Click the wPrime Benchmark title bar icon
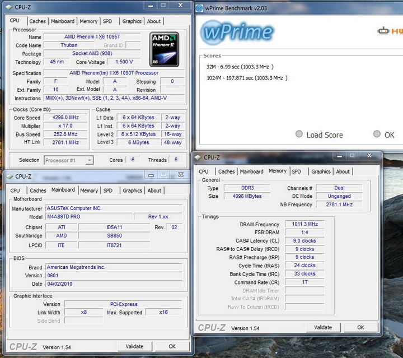The height and width of the screenshot is (358, 403). [199, 8]
